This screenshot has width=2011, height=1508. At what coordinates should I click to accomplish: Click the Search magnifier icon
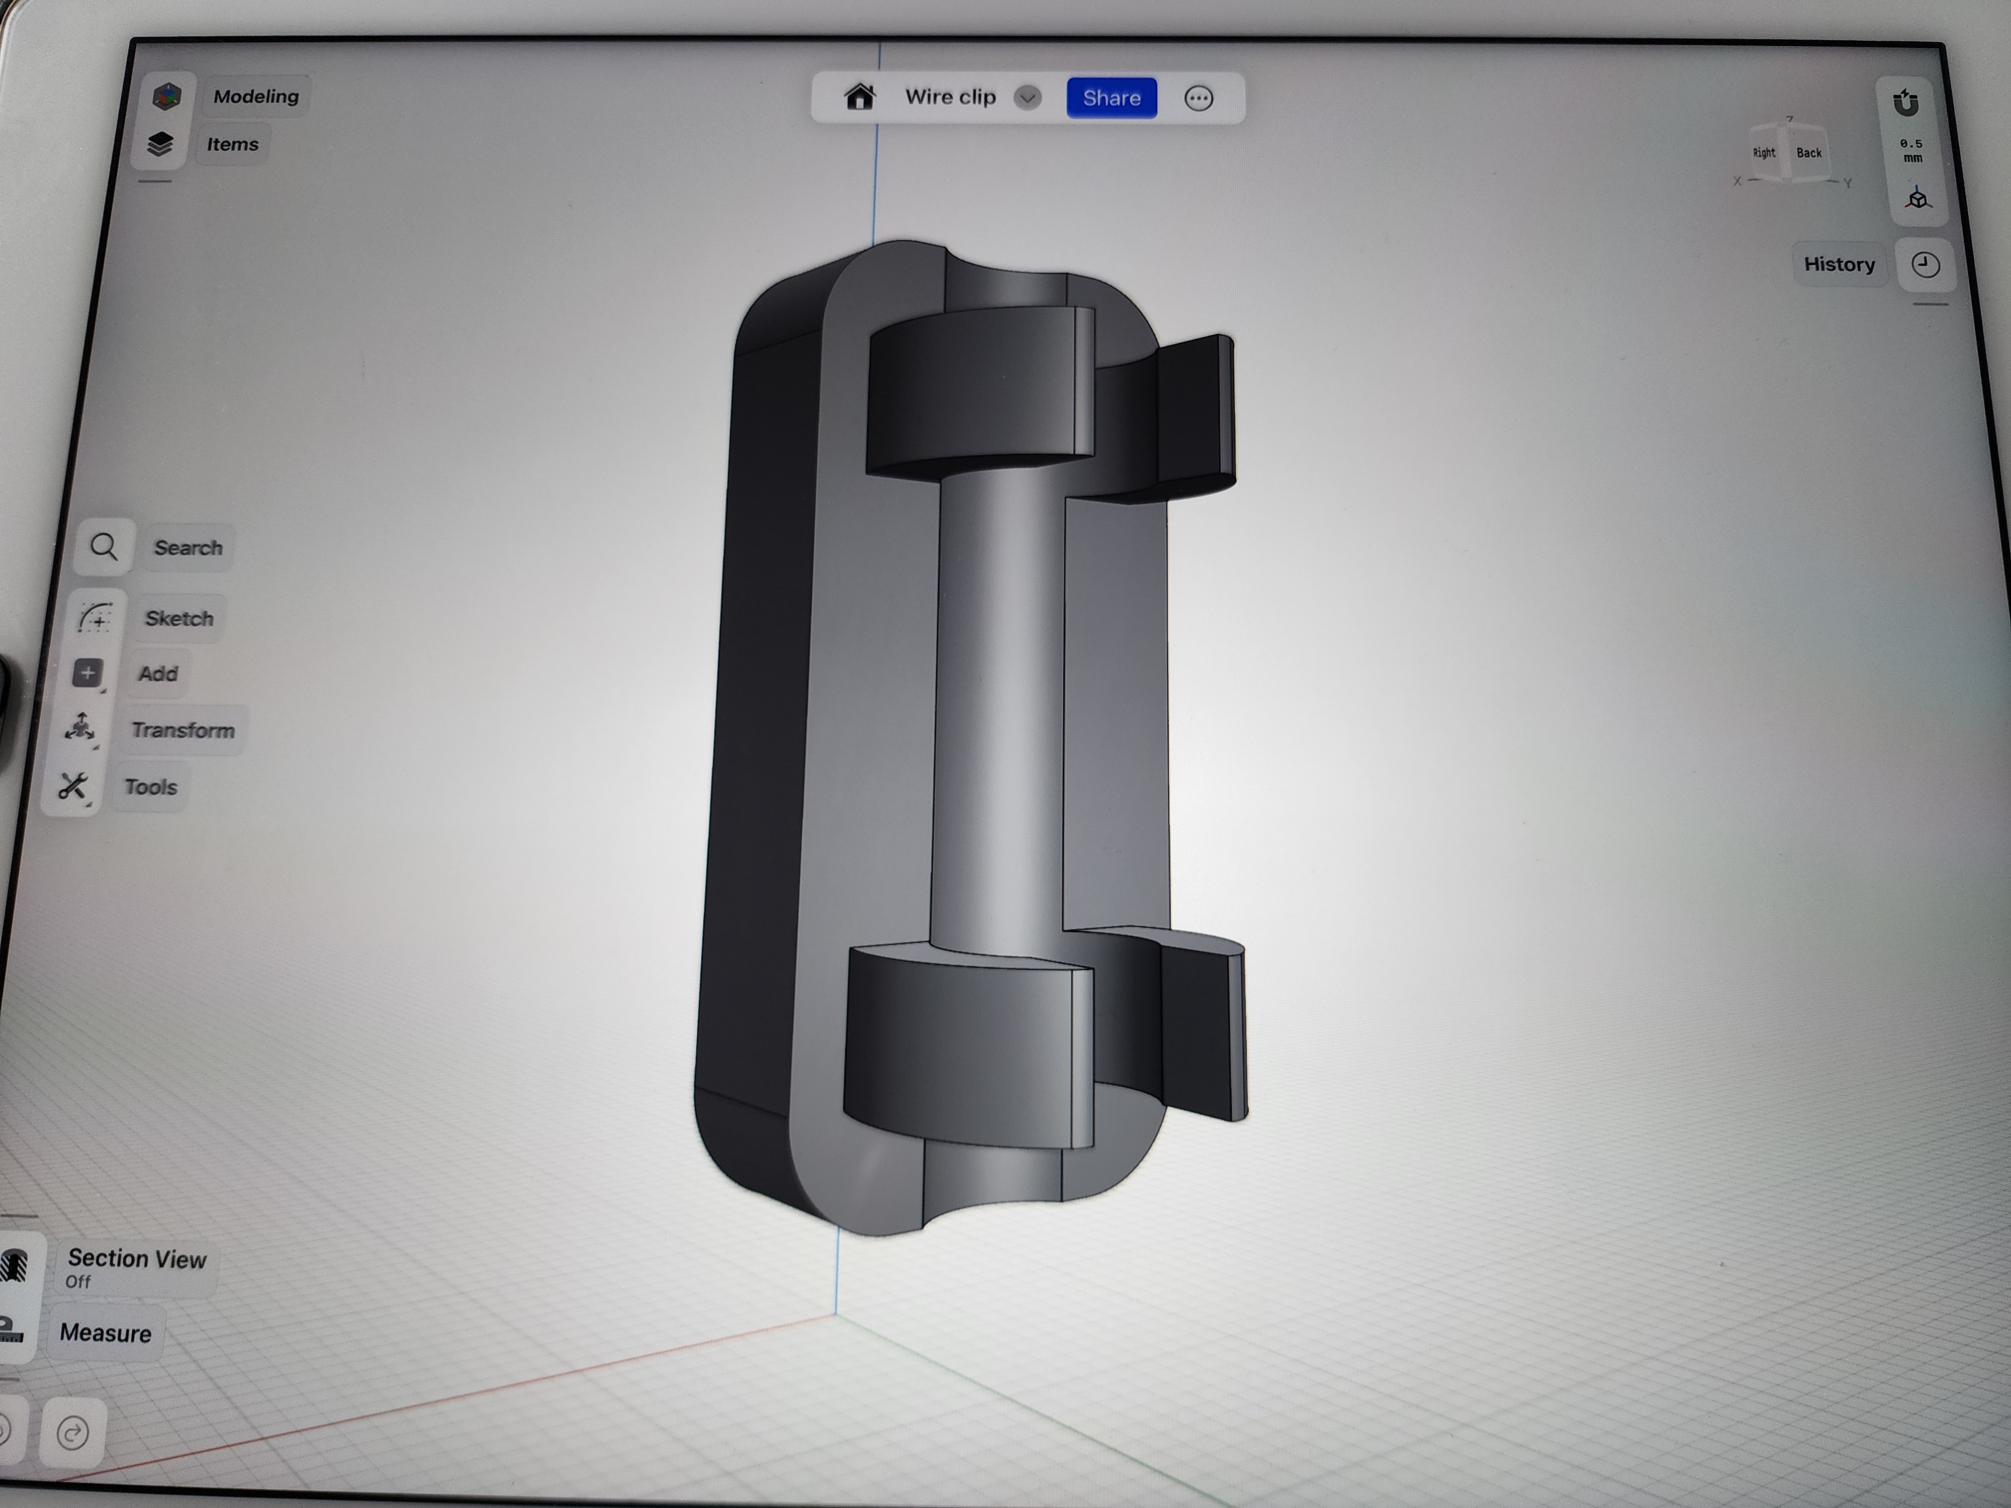[105, 547]
